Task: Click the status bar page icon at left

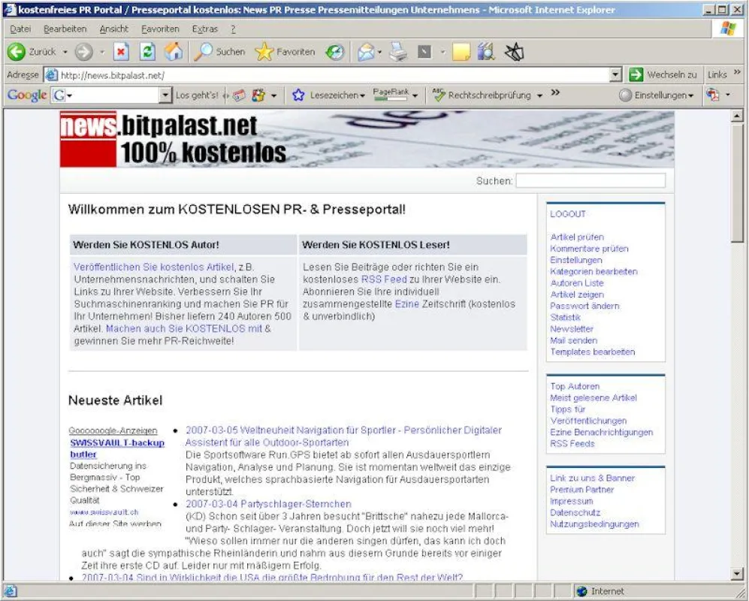Action: (11, 591)
